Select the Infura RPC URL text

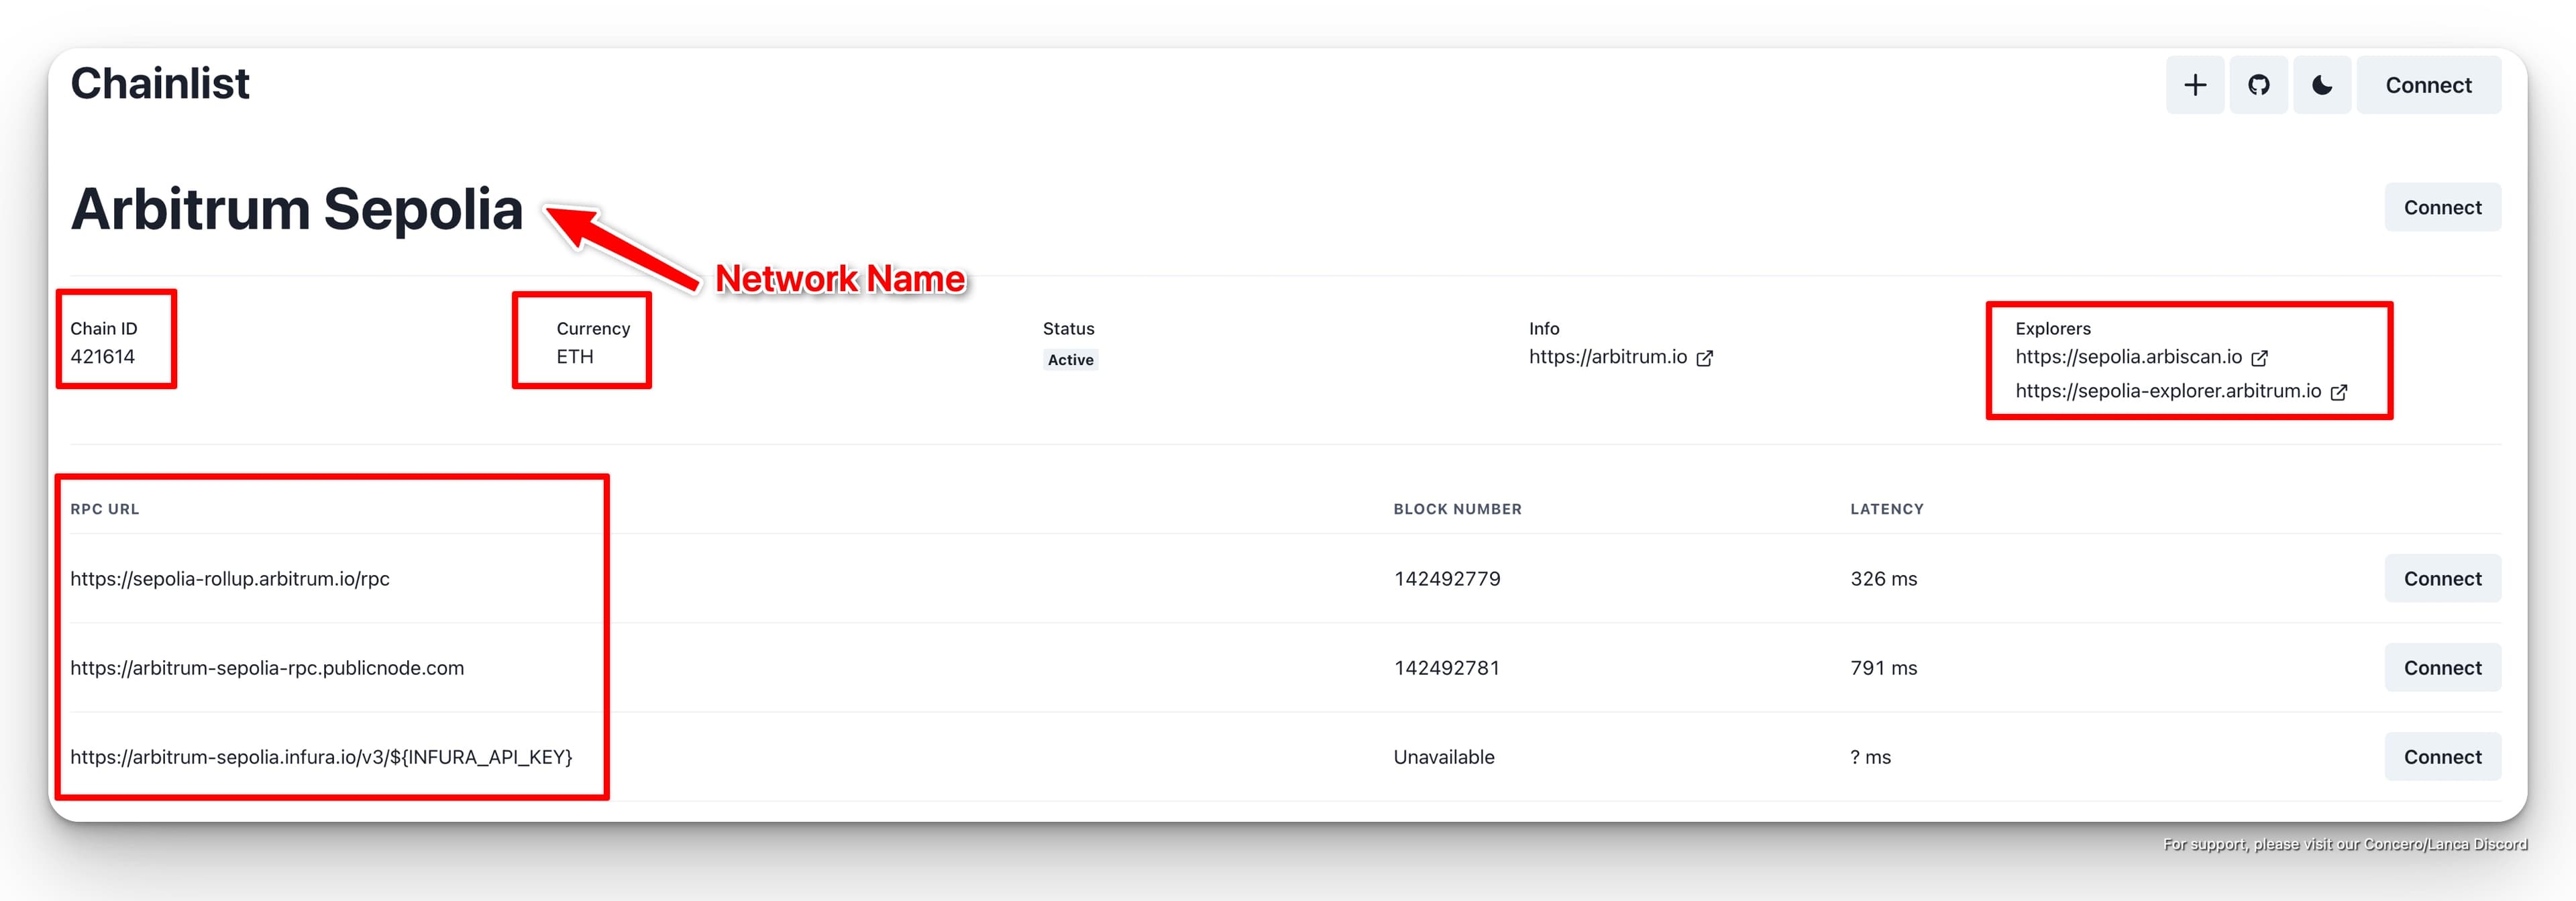(321, 757)
